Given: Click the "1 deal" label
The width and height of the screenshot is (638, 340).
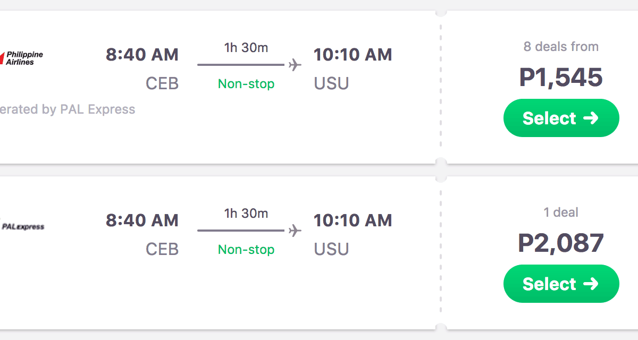Looking at the screenshot, I should (x=561, y=212).
